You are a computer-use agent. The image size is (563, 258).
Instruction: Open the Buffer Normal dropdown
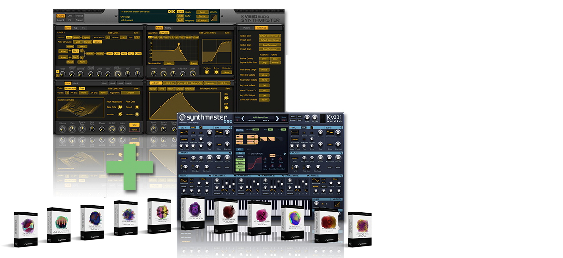pyautogui.click(x=202, y=16)
